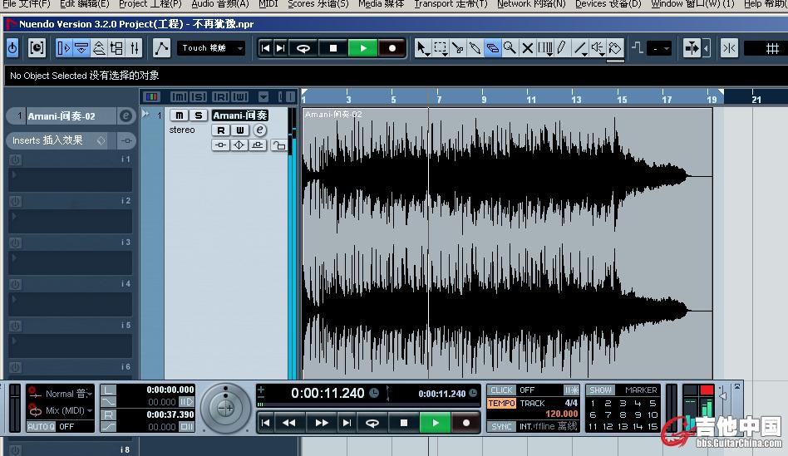Viewport: 788px width, 456px height.
Task: Open Transport menu
Action: 451,4
